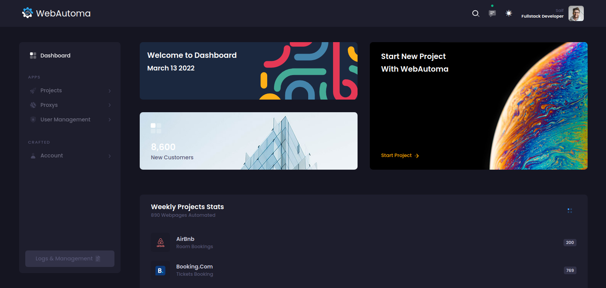Click the grid icon on New Customers card

(x=156, y=128)
